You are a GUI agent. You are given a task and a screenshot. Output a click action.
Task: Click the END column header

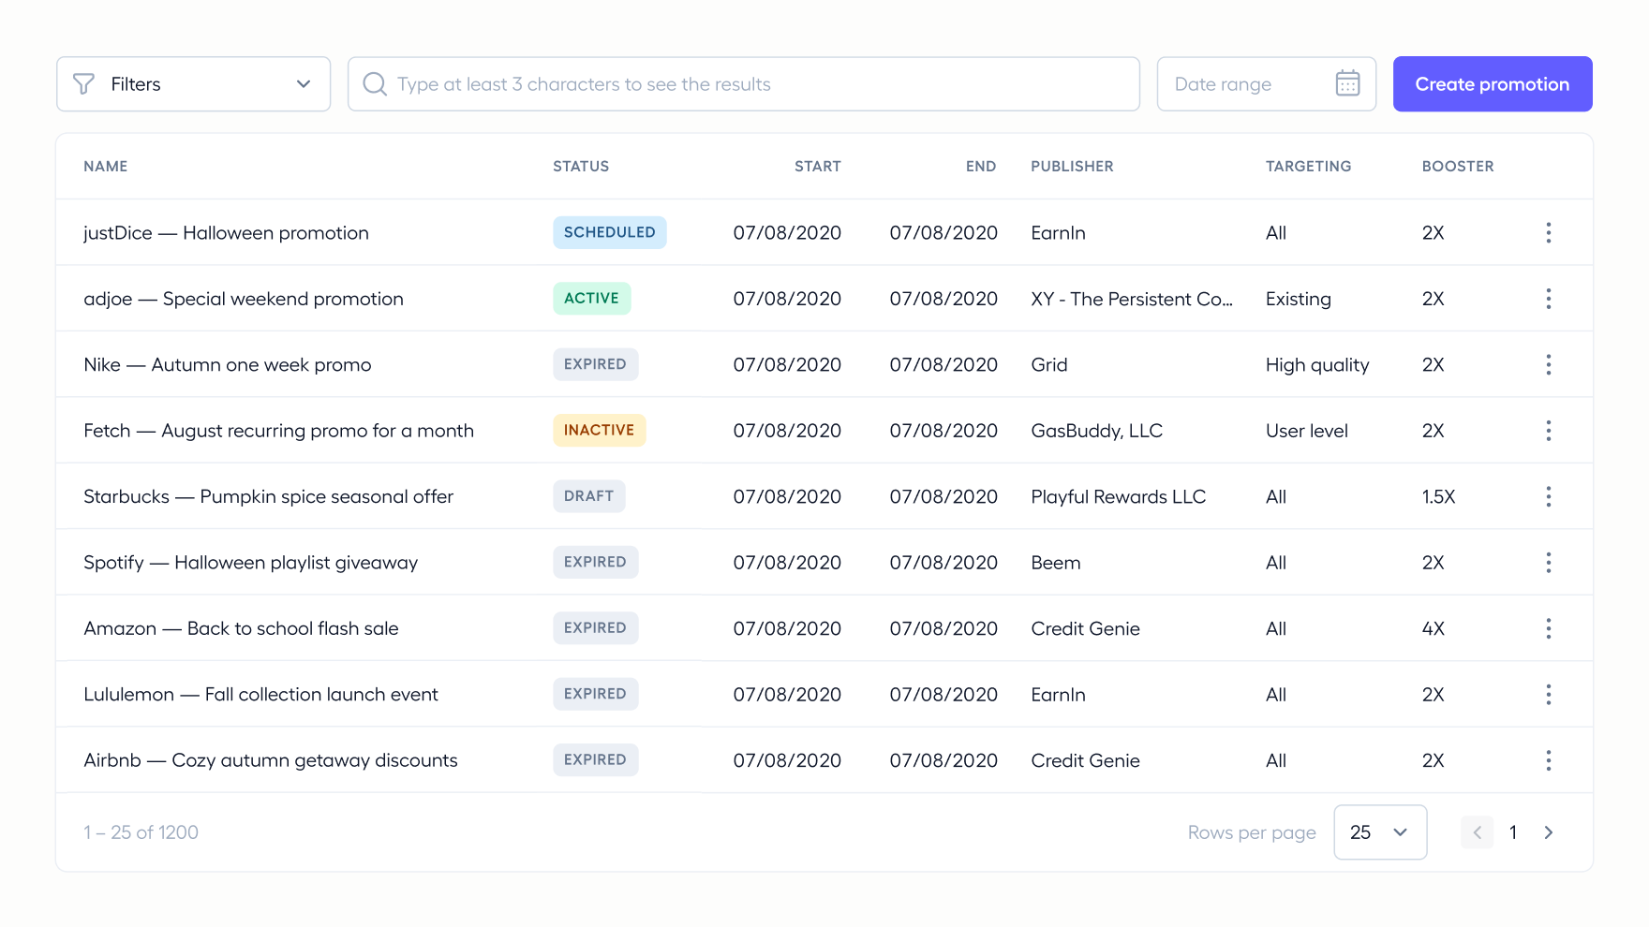point(981,167)
